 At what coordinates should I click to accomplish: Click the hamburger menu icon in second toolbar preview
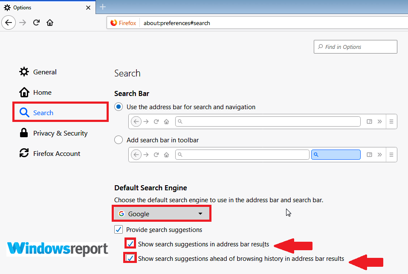(391, 155)
